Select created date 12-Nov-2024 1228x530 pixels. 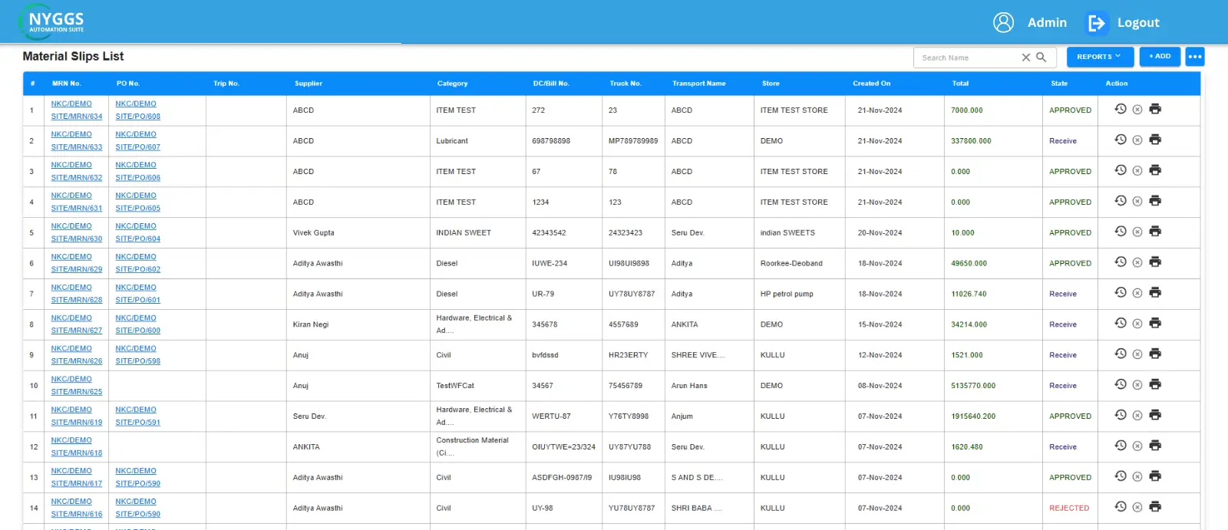pos(880,355)
